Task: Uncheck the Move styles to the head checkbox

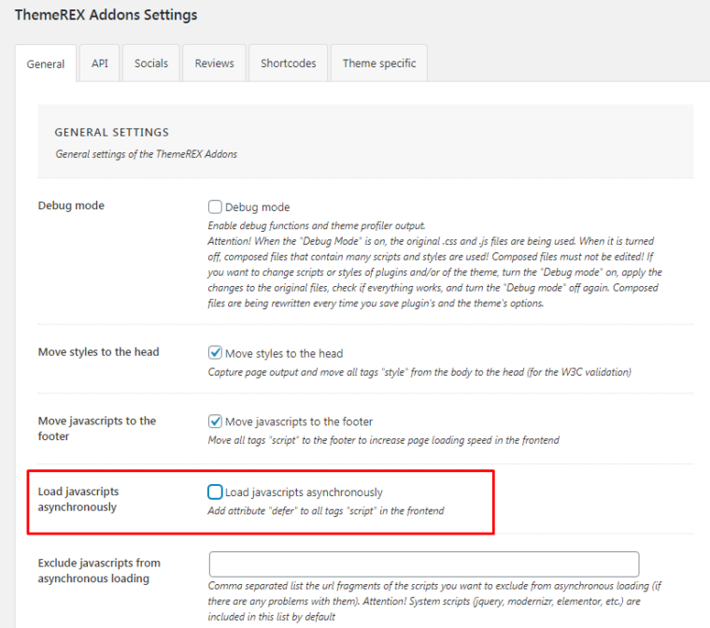Action: pyautogui.click(x=215, y=353)
